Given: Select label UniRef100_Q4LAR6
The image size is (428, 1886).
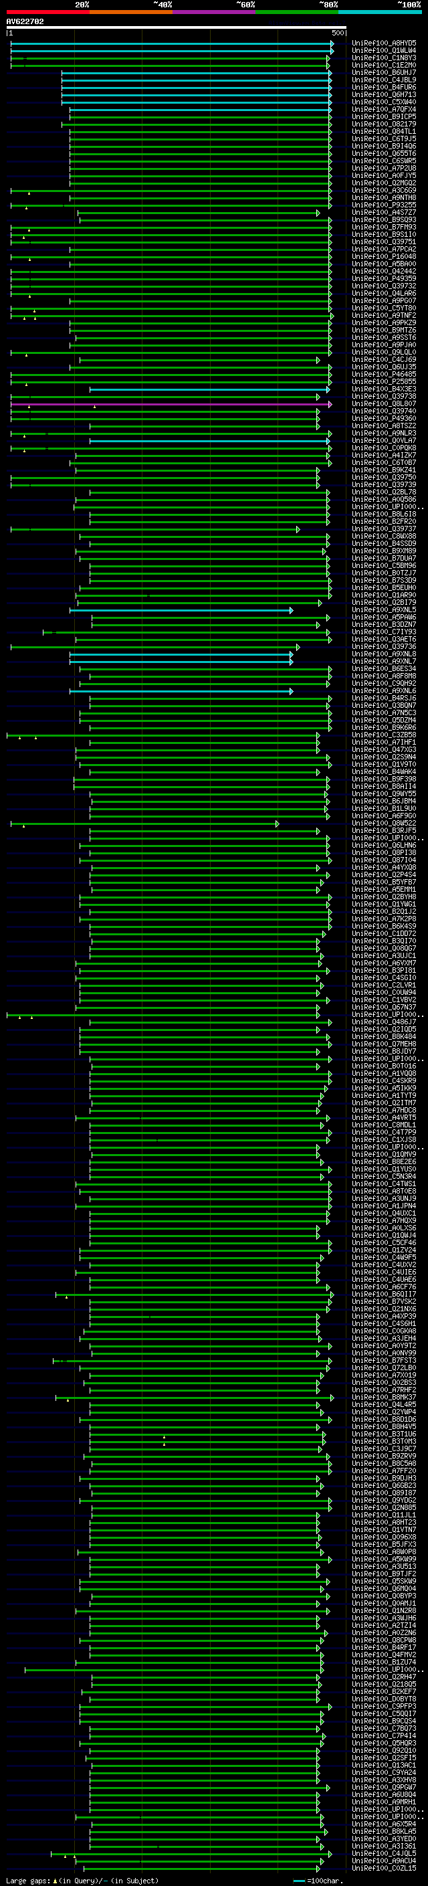Looking at the screenshot, I should click(x=383, y=294).
